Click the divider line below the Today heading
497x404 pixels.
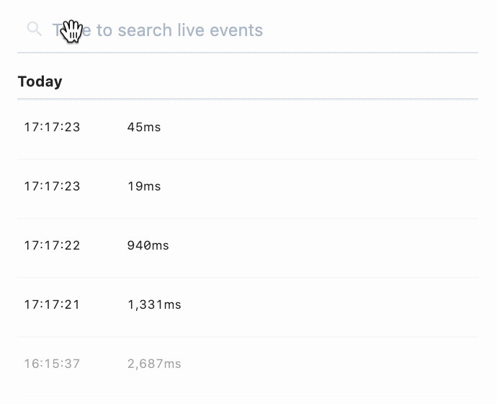pos(248,99)
